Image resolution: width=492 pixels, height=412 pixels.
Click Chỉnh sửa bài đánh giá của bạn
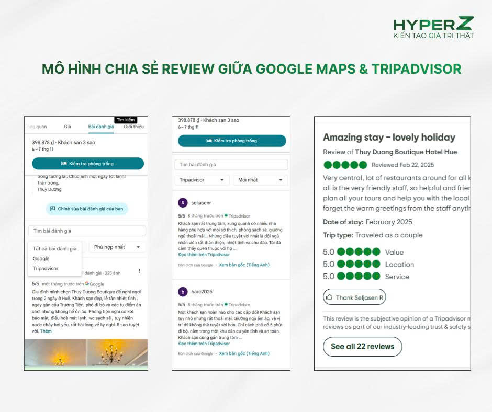click(x=87, y=209)
